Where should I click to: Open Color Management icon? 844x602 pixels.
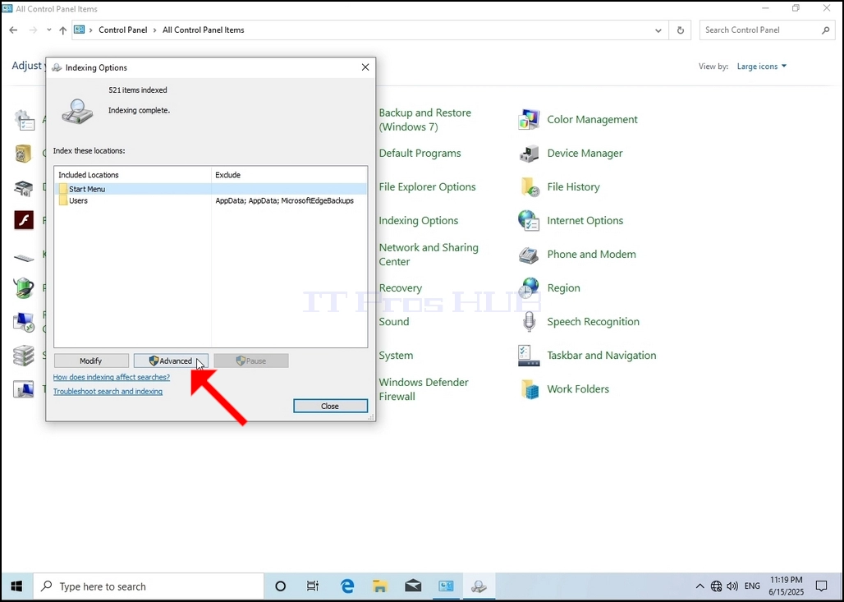pos(529,120)
